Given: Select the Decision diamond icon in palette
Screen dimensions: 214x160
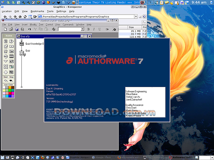Looking at the screenshot, I should tap(6, 72).
